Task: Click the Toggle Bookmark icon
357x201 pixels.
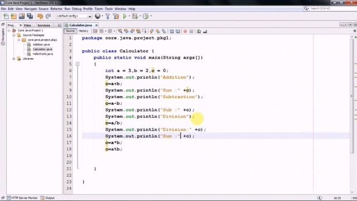Action: (x=164, y=31)
